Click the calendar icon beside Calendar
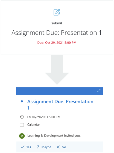 click(22, 125)
